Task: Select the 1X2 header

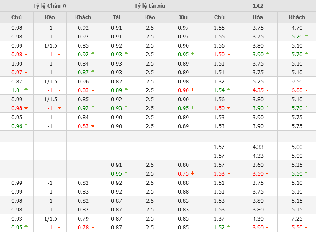Action: coord(258,6)
